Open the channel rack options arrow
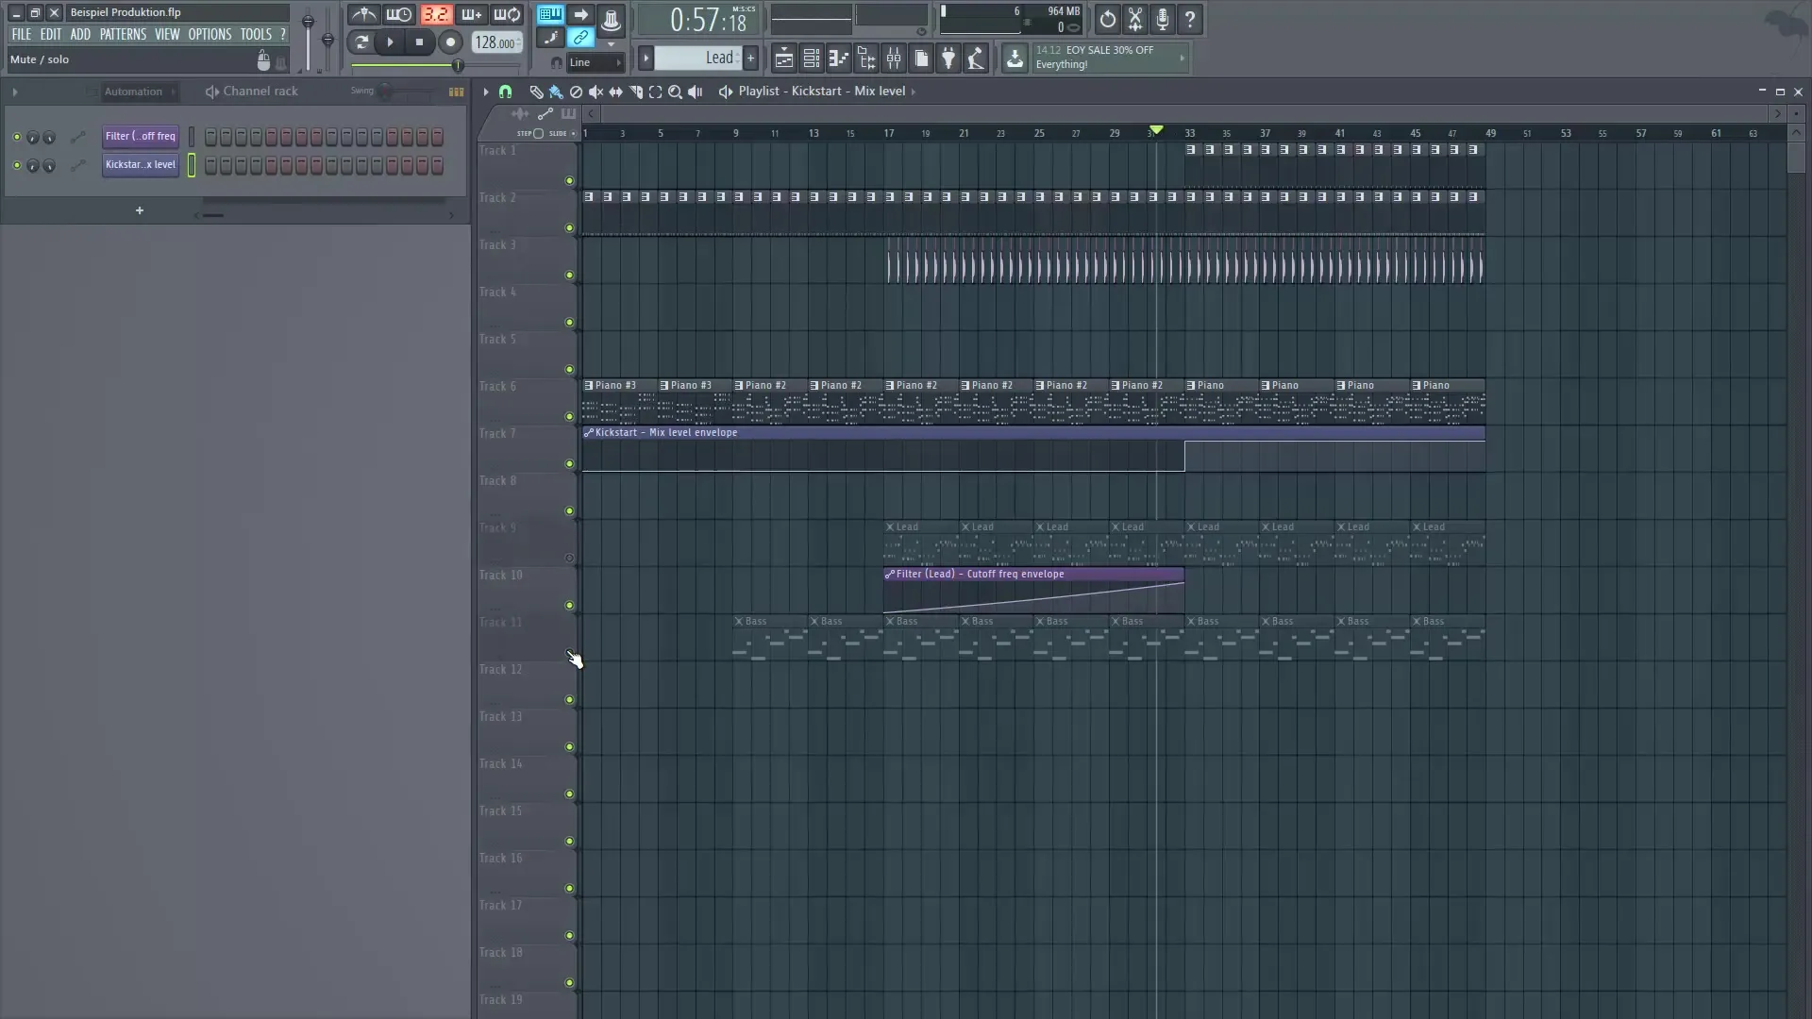This screenshot has width=1812, height=1019. click(x=14, y=92)
